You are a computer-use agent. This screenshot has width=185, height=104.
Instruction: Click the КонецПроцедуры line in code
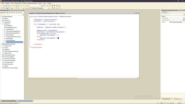[36, 47]
